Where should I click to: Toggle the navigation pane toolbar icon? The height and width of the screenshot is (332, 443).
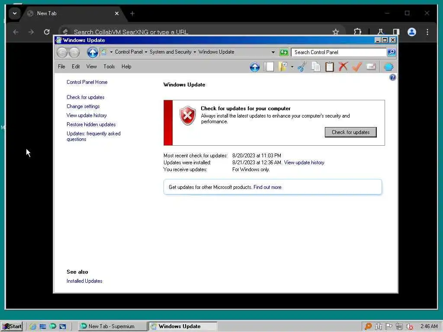269,67
